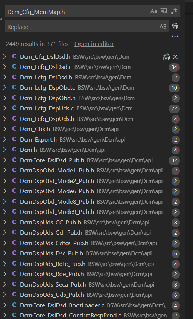Select DcmDspObd_Mode9_Pub.h file name
This screenshot has height=319, width=193.
[57, 212]
